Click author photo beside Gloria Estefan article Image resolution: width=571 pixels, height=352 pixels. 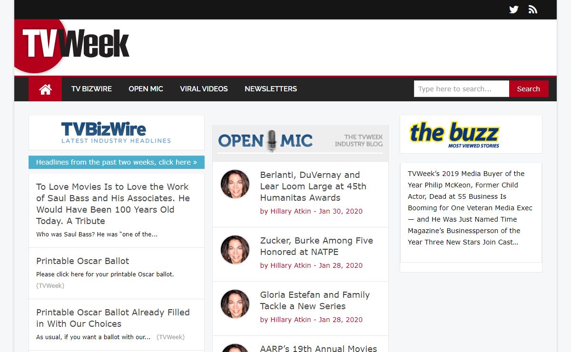(x=235, y=304)
